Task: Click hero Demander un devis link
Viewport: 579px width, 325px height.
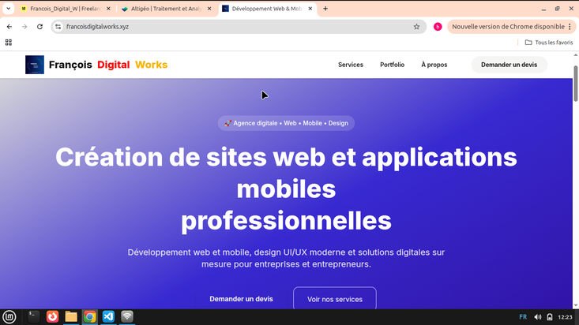Action: (x=241, y=299)
